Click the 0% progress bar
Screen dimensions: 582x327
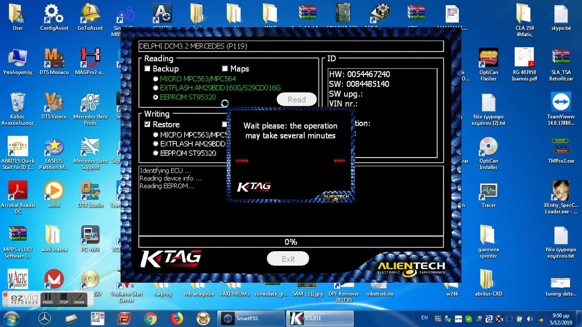tap(291, 242)
